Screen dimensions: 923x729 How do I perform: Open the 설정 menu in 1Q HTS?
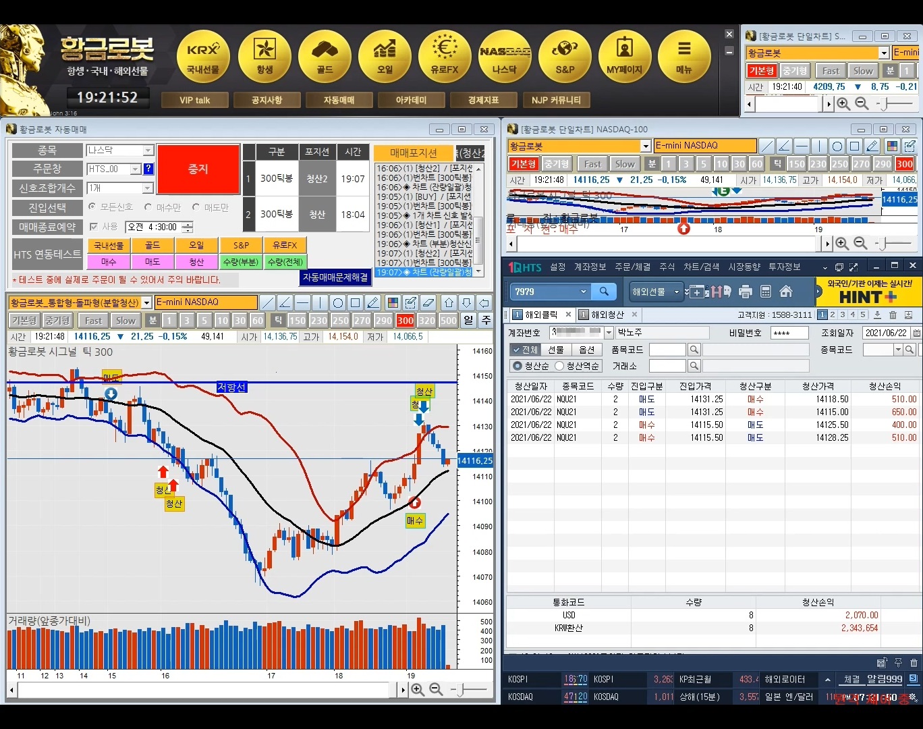[557, 267]
